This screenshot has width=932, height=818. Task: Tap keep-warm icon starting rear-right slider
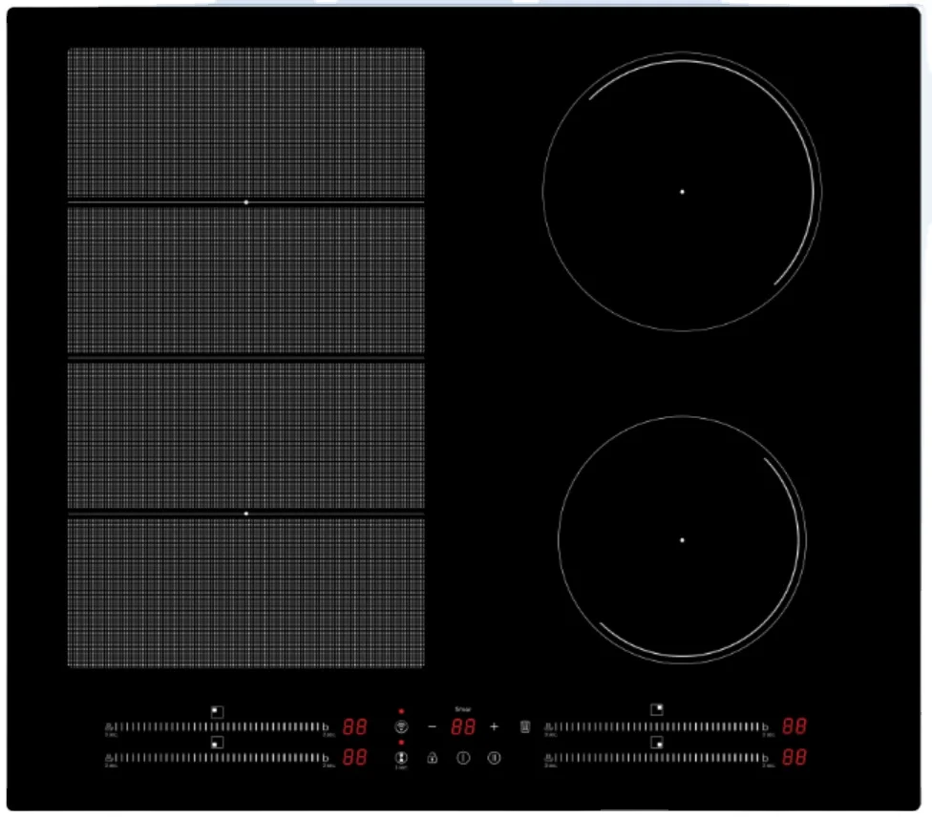[549, 726]
